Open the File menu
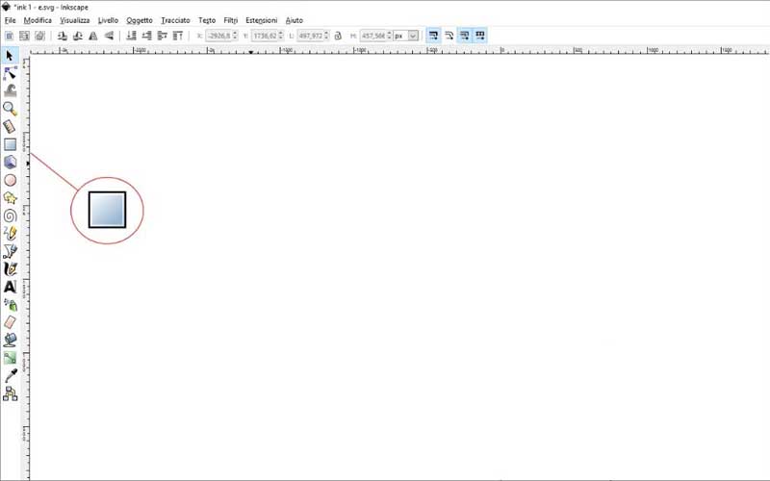This screenshot has width=770, height=481. pos(10,20)
